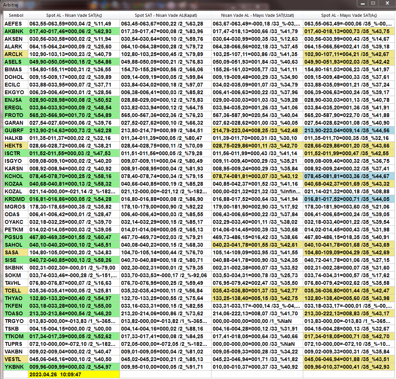Select the KCHOL symbol cell
396x379 pixels.
pos(16,176)
